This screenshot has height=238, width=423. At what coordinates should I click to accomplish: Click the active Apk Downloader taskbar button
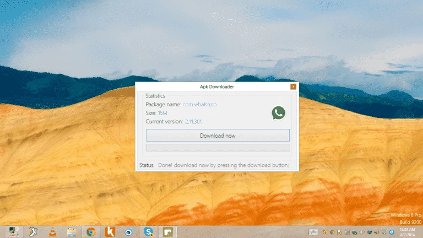point(167,232)
